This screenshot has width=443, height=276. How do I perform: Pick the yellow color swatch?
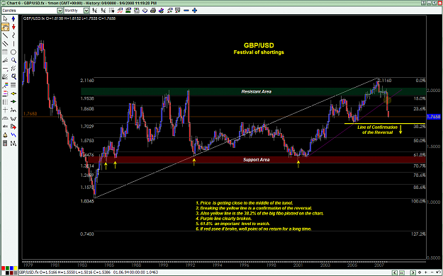pyautogui.click(x=16, y=268)
